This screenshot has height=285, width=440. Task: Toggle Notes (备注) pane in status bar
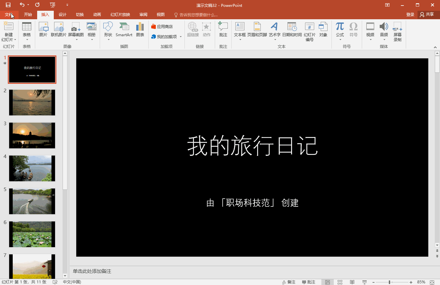pos(288,282)
